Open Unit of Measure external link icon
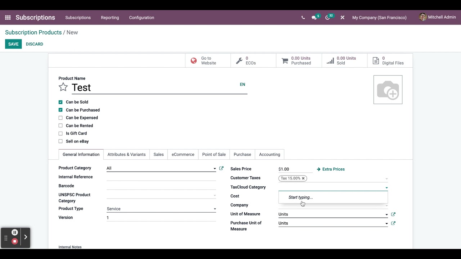This screenshot has height=259, width=461. click(x=393, y=214)
